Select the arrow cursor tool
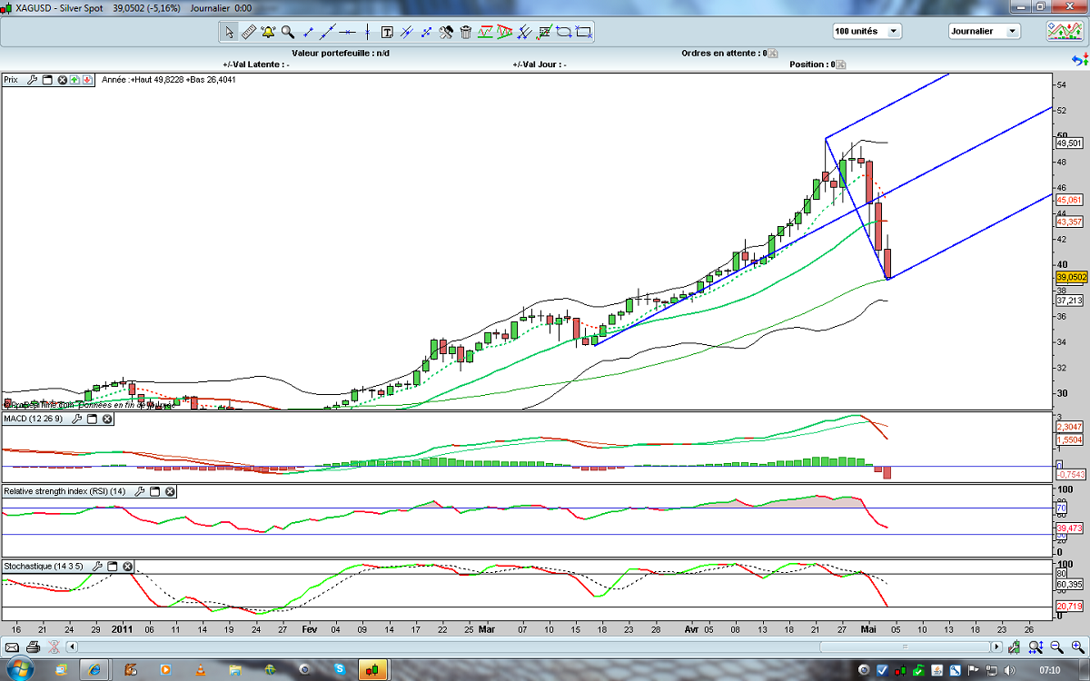1090x681 pixels. [x=229, y=32]
